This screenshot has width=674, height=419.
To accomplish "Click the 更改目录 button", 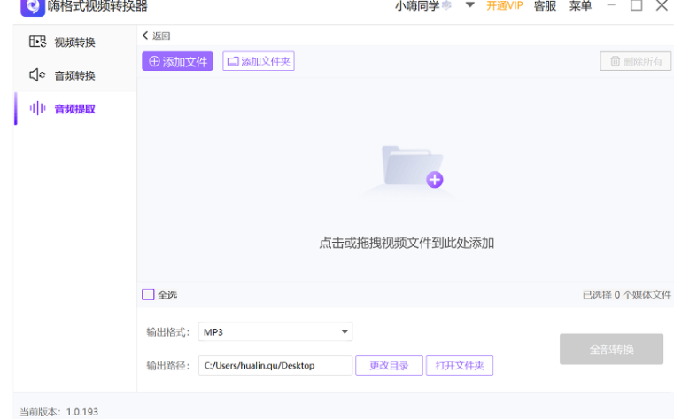I will (x=389, y=365).
